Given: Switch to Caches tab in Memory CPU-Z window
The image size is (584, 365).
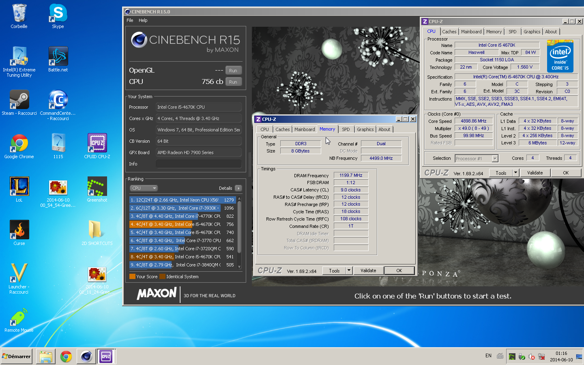Looking at the screenshot, I should click(283, 129).
